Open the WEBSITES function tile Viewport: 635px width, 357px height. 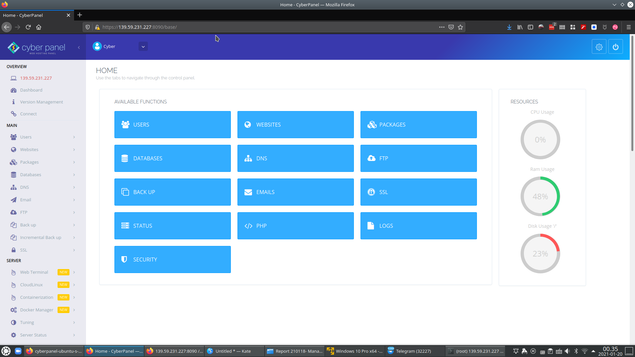[295, 125]
